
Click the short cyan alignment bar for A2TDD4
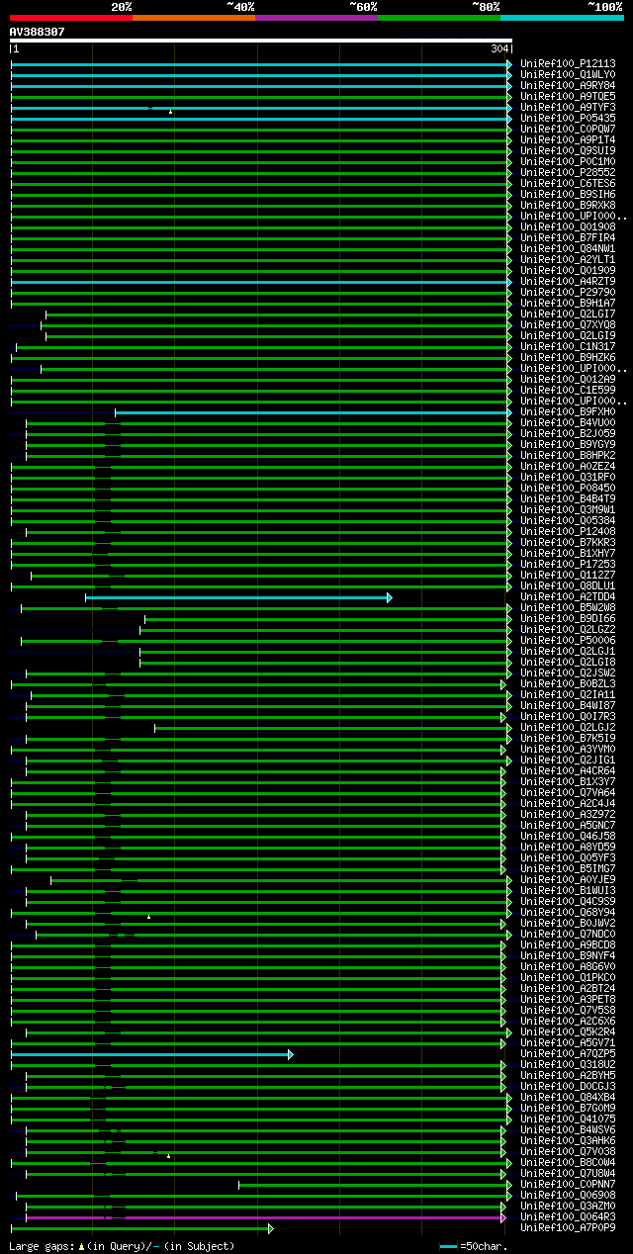point(238,597)
